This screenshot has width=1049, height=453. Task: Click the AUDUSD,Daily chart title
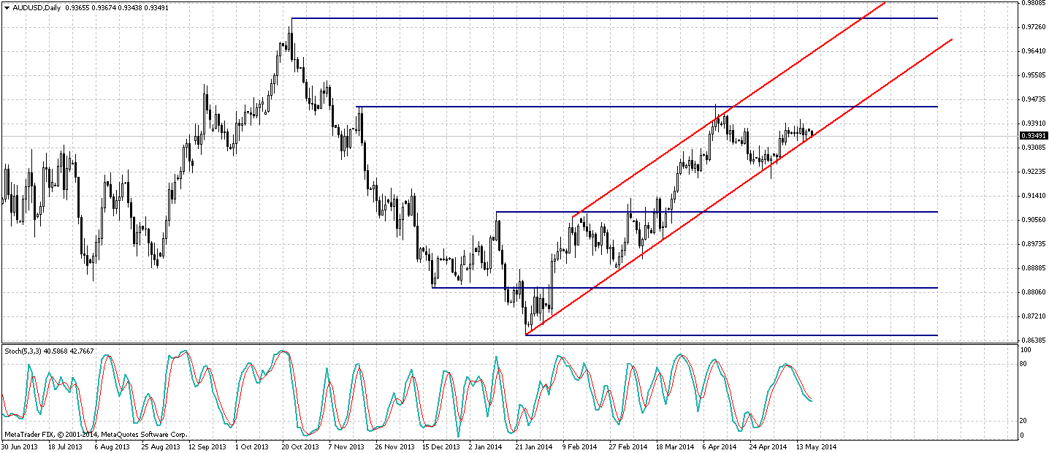(37, 7)
